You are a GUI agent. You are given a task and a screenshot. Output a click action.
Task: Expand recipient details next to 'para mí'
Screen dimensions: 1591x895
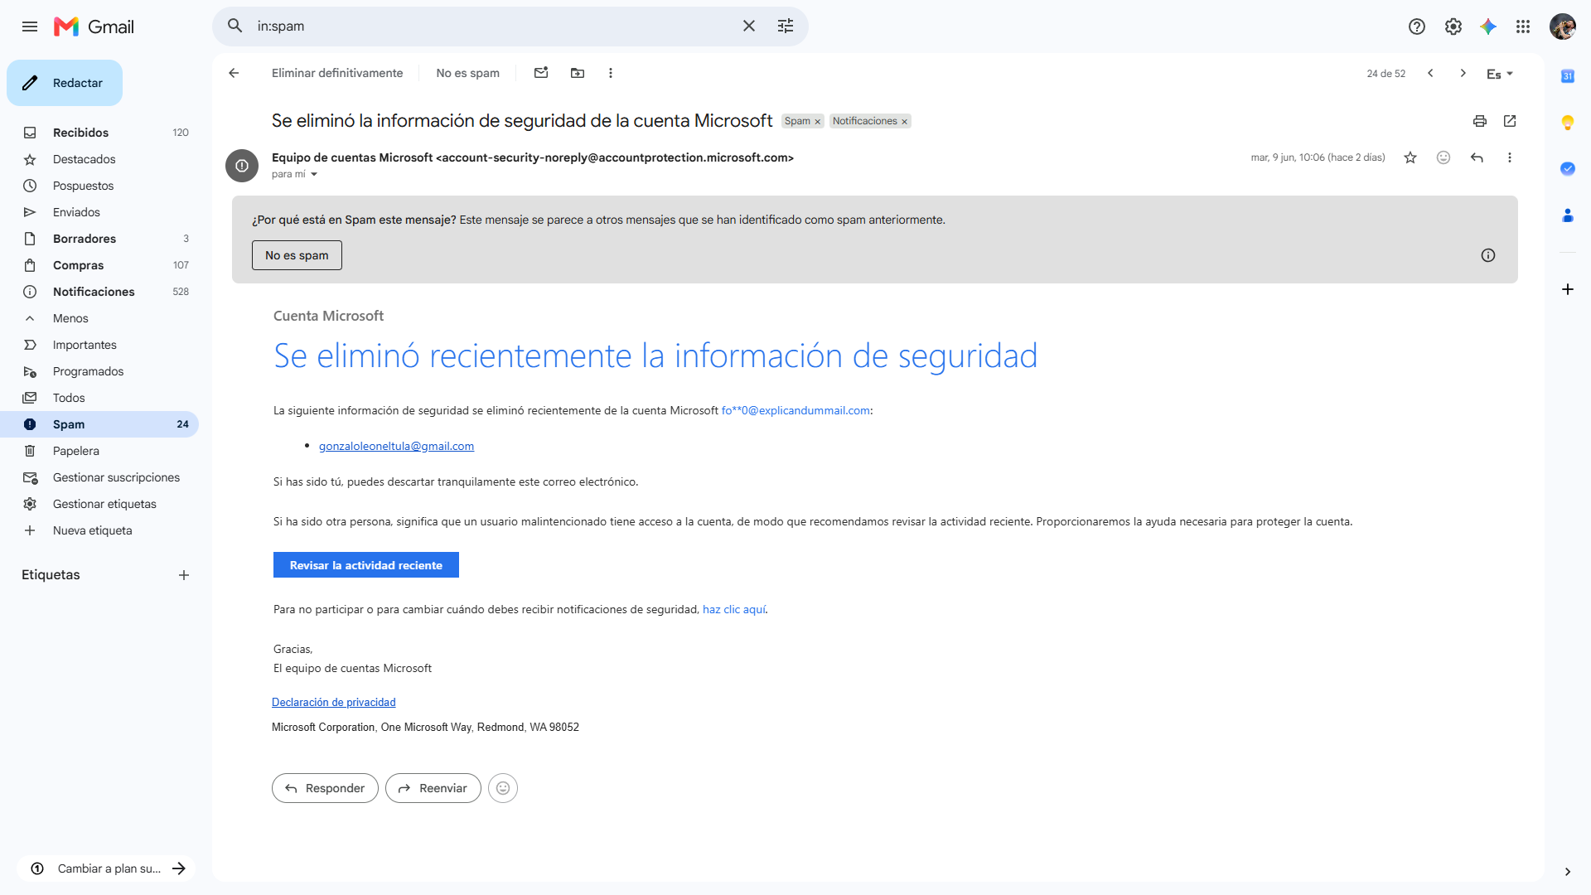coord(314,175)
